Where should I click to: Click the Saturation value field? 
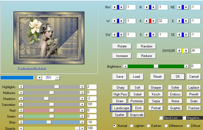(92, 104)
